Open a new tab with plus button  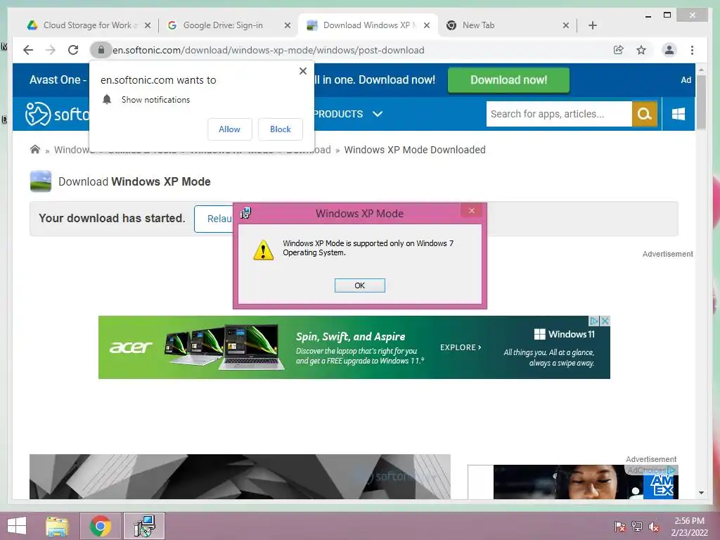pos(592,25)
